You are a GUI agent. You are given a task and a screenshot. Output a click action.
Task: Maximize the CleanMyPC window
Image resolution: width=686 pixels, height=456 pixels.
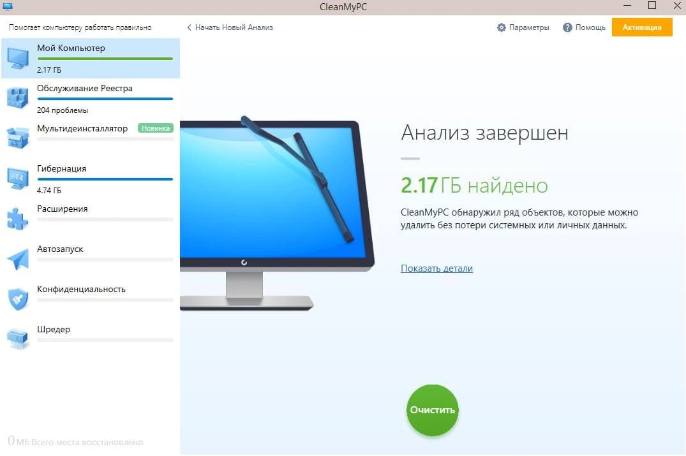pos(652,6)
